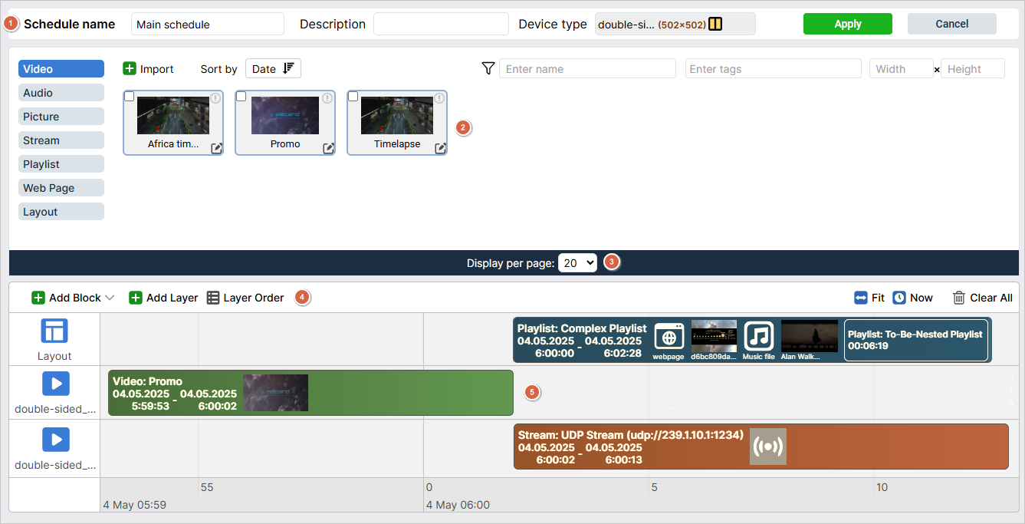Click the Fit timeline icon
Image resolution: width=1025 pixels, height=524 pixels.
tap(861, 298)
